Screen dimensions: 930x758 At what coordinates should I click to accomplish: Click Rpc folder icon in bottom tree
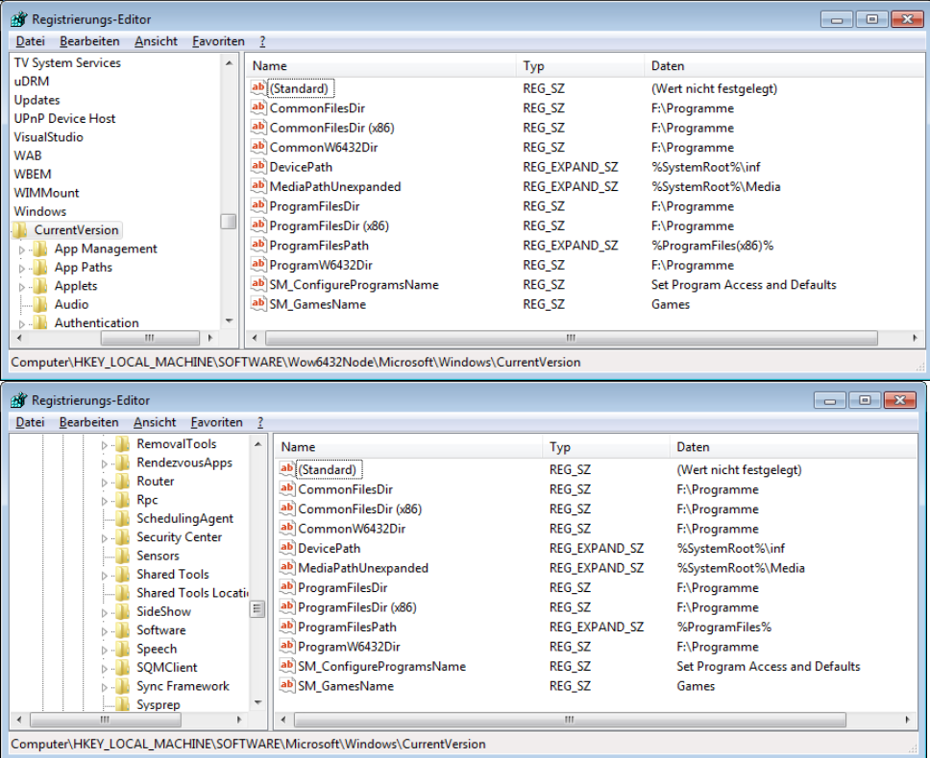click(123, 500)
